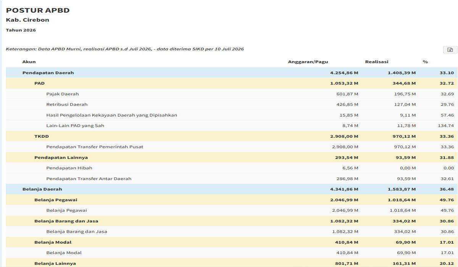This screenshot has width=458, height=267.
Task: Click the 33.10 percentage value
Action: [x=447, y=72]
